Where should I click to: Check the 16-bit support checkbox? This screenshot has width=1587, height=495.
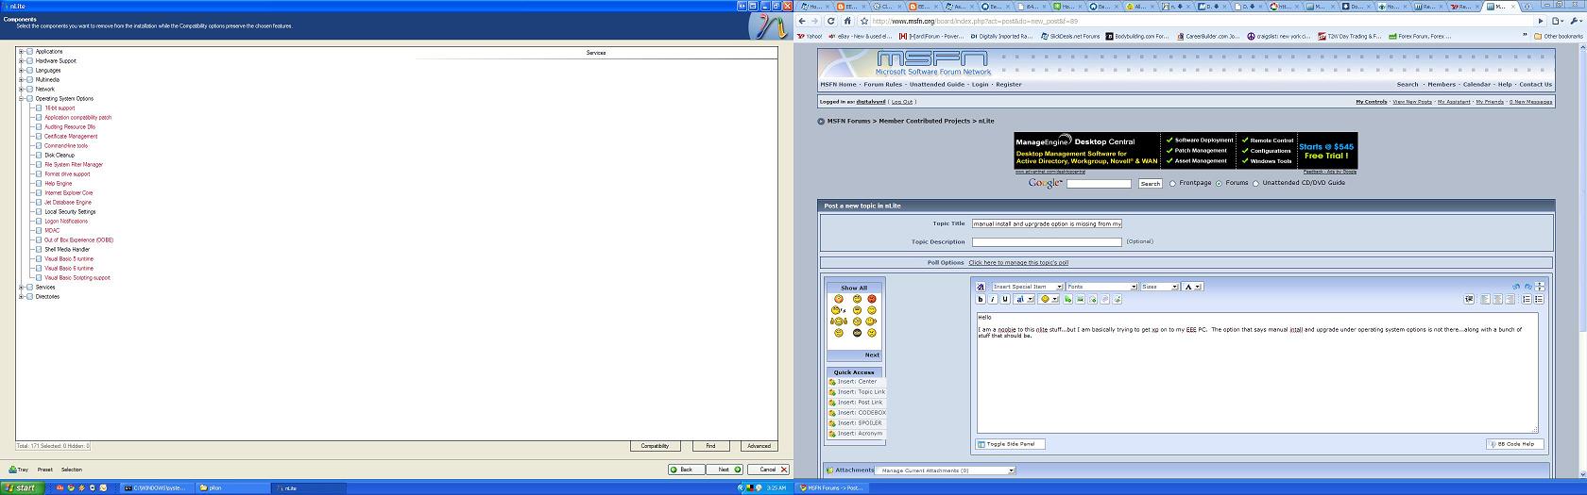(x=39, y=107)
